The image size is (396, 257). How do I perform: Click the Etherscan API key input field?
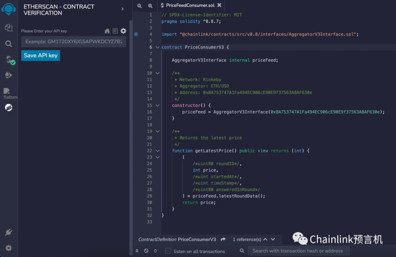(74, 42)
